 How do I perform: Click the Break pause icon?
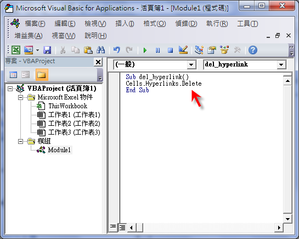157,51
